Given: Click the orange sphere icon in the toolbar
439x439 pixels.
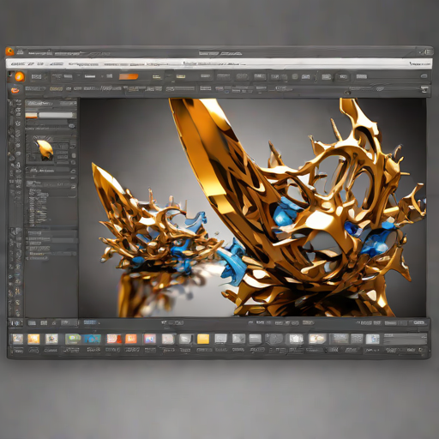Looking at the screenshot, I should pyautogui.click(x=20, y=76).
